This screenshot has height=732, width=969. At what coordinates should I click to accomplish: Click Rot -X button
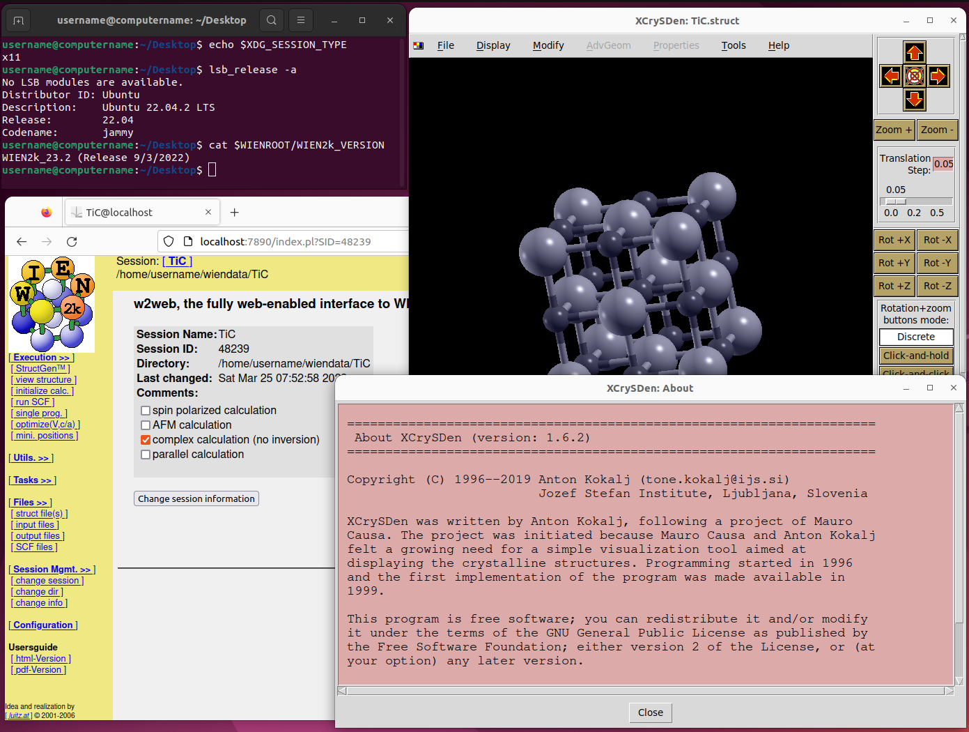point(938,240)
